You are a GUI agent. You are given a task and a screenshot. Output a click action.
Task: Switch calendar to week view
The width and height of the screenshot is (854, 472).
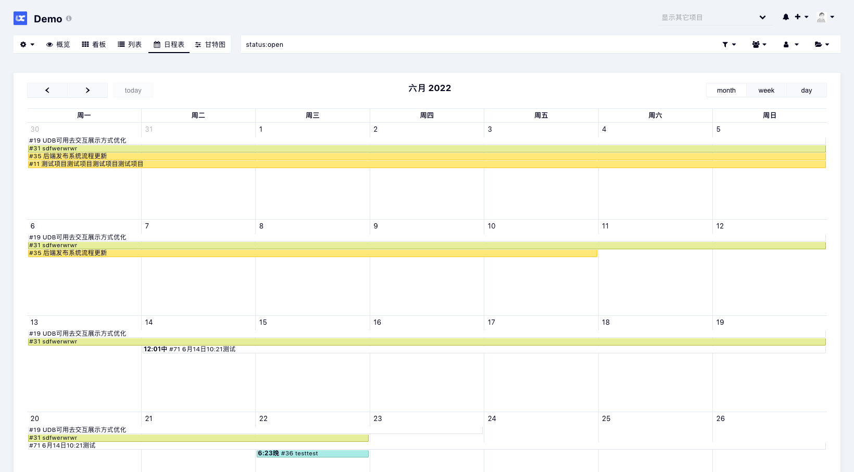766,90
